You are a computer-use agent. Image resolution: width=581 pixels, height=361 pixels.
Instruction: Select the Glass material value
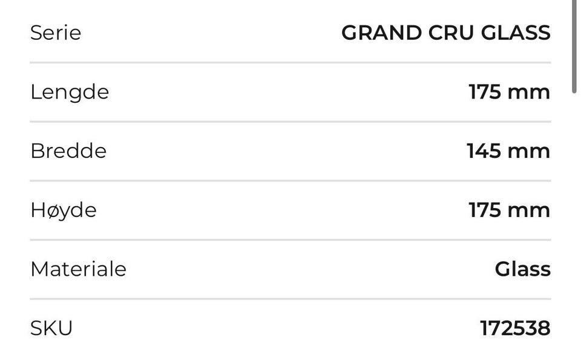522,268
